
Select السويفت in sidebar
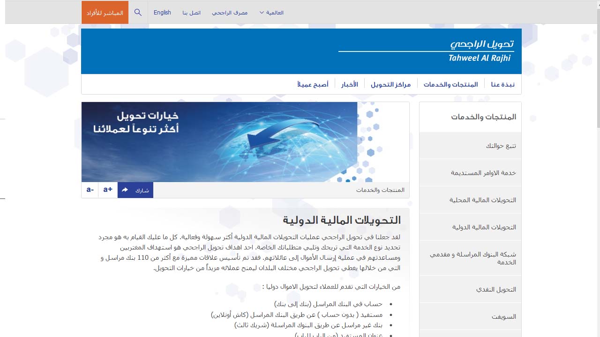[470, 316]
